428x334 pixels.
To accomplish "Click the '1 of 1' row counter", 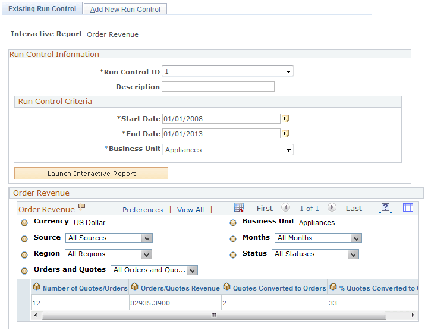I will [309, 209].
